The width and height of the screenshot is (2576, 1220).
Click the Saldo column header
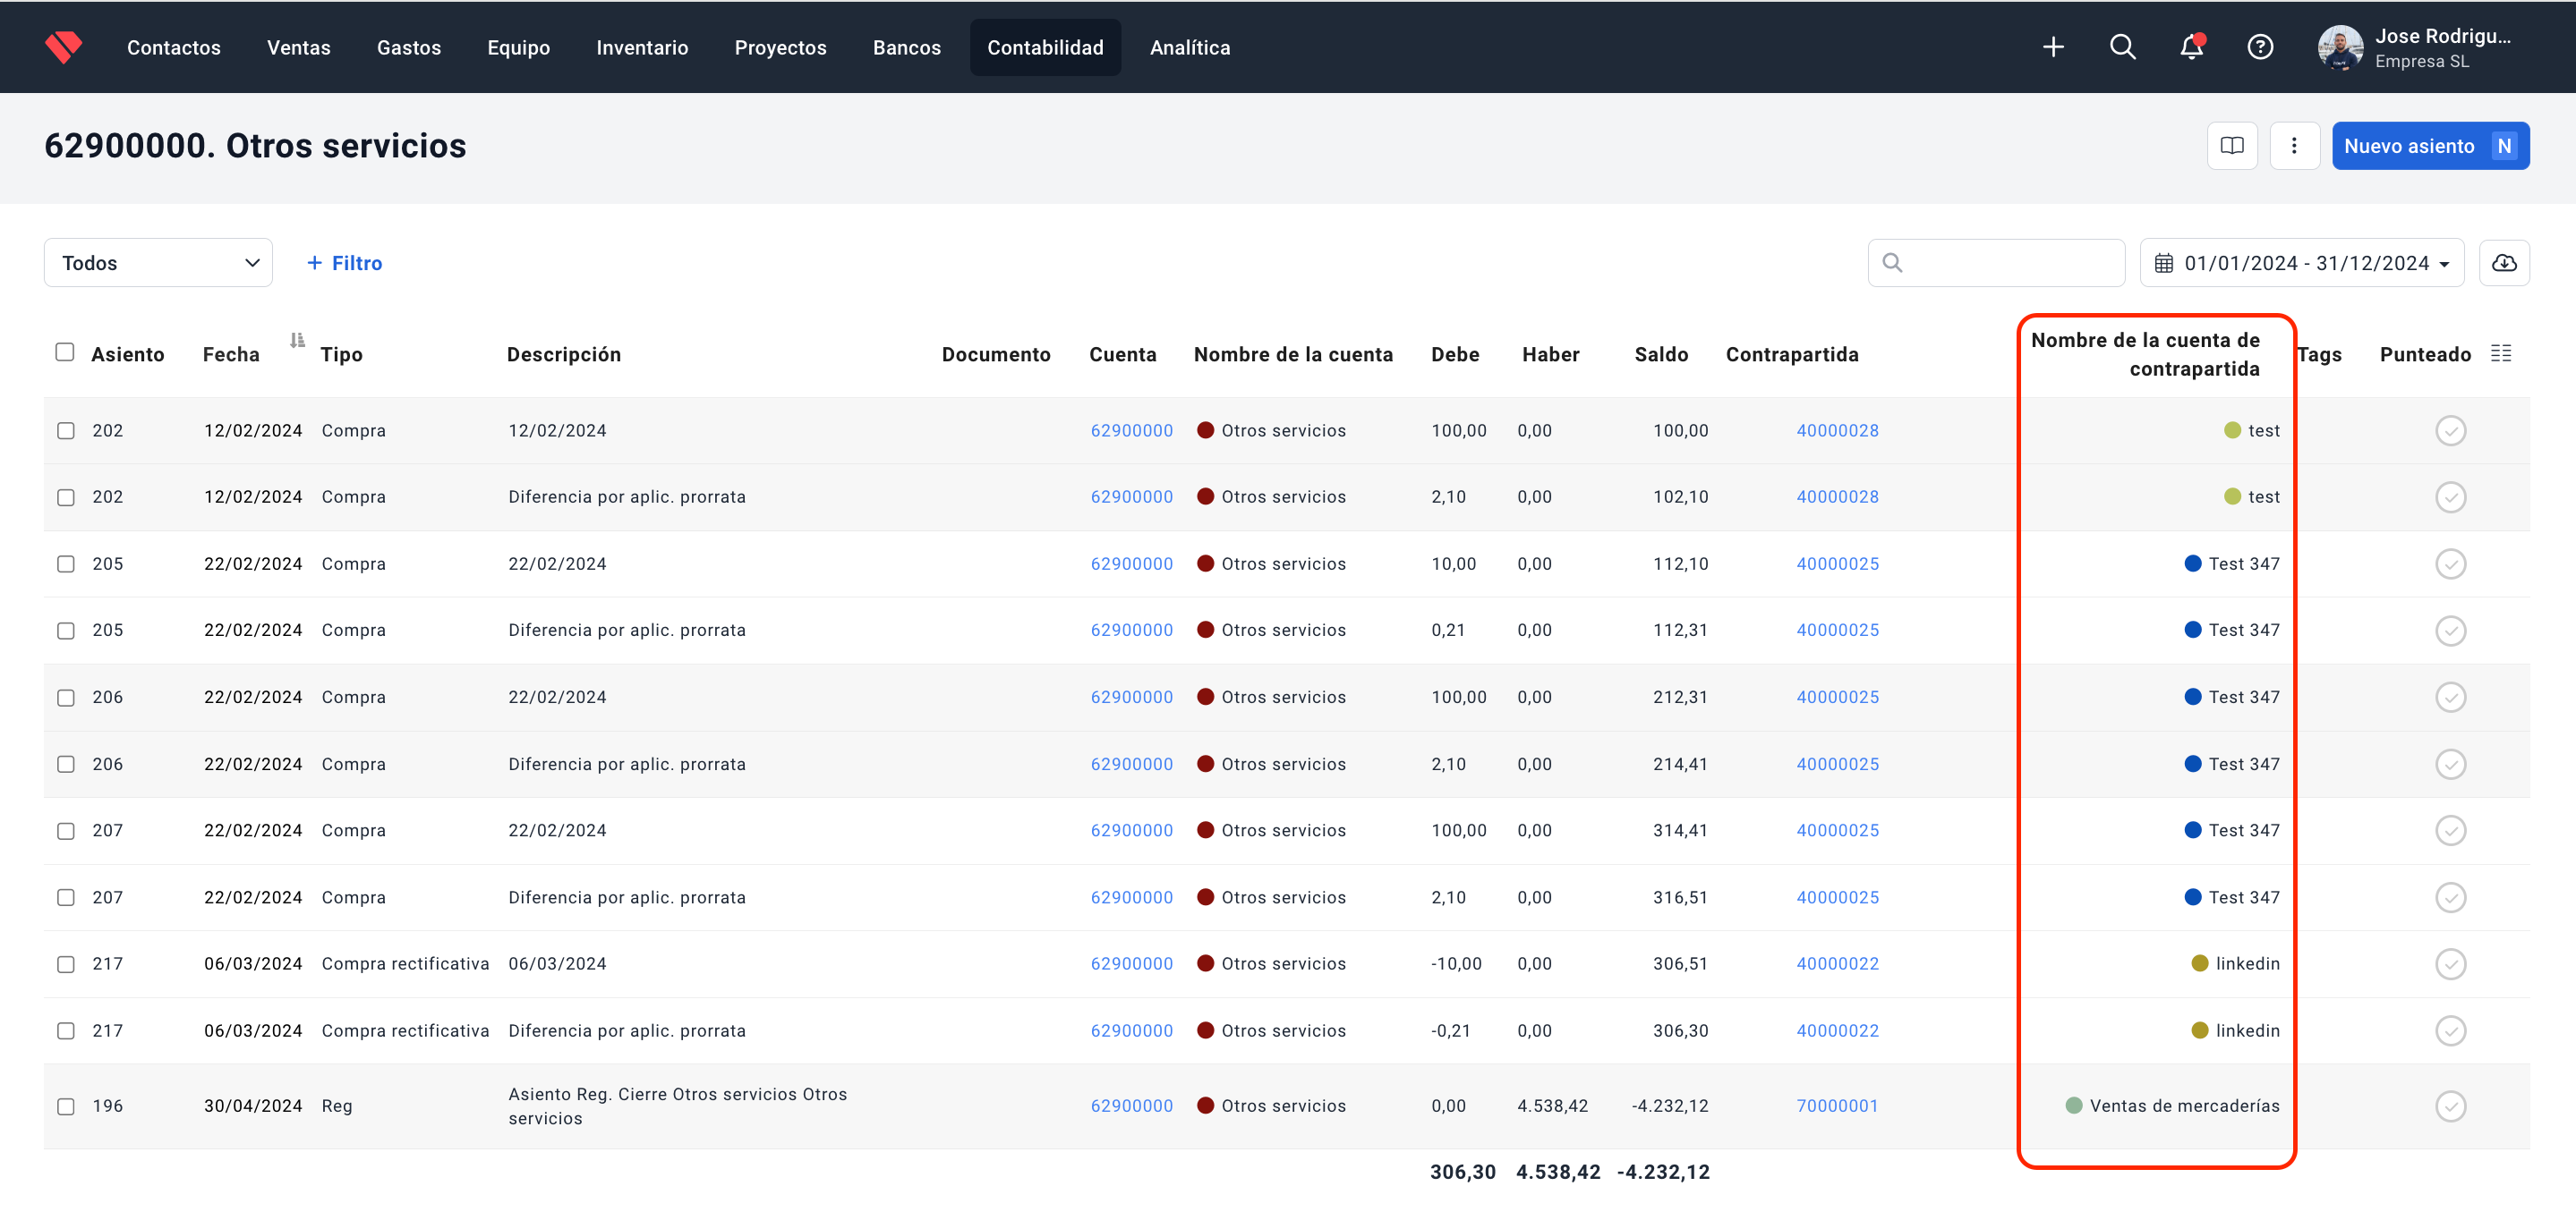pyautogui.click(x=1660, y=355)
